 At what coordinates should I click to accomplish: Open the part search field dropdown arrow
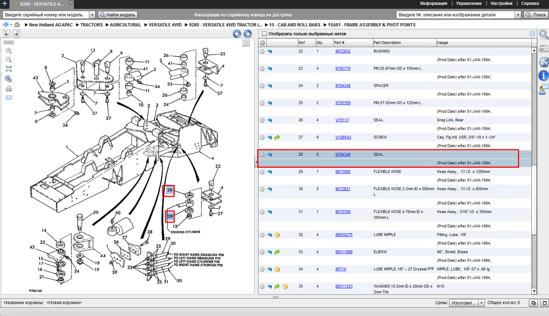(x=518, y=15)
